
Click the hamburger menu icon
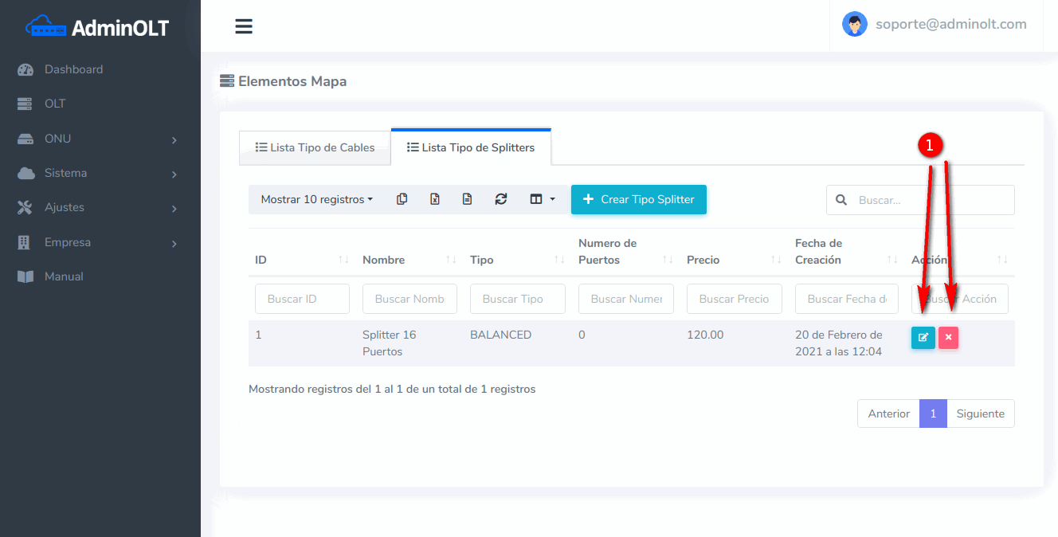point(244,26)
